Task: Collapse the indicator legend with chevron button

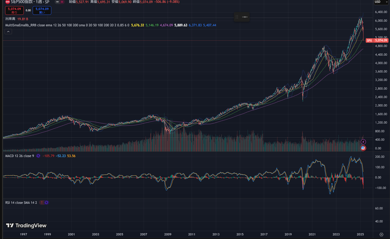Action: coord(8,32)
